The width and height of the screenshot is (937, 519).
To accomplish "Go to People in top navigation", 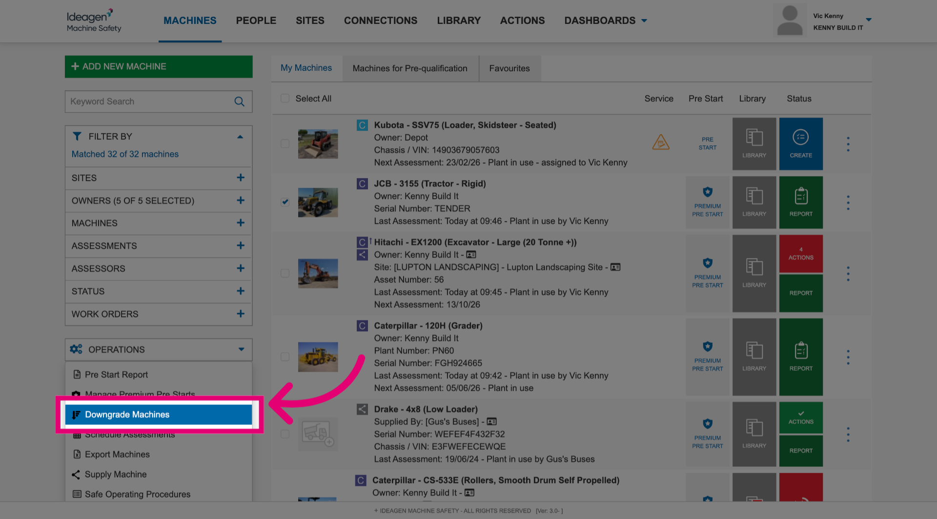I will pyautogui.click(x=256, y=20).
